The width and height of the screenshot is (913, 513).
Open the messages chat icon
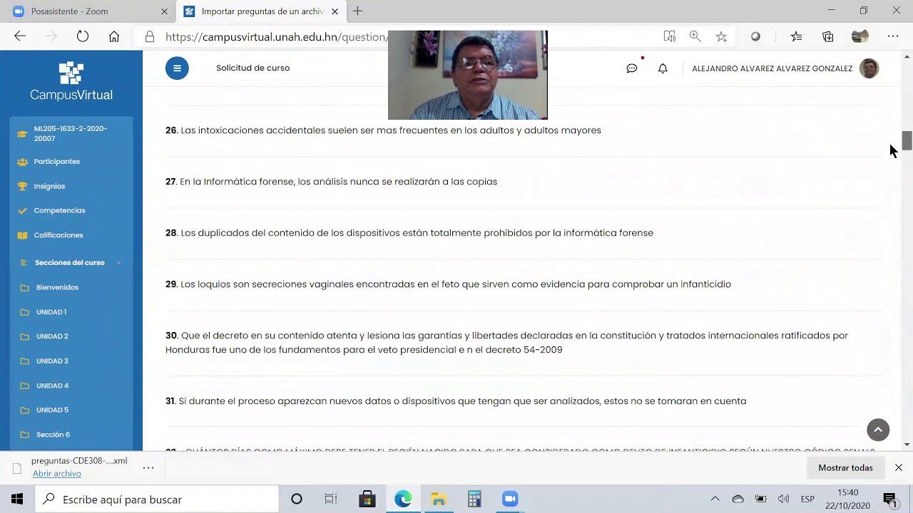click(x=632, y=68)
